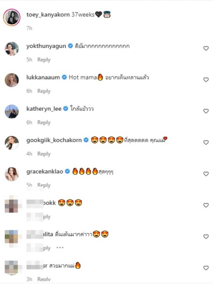
Task: Heart the gookgiik_kochakorn comment
Action: pyautogui.click(x=206, y=142)
